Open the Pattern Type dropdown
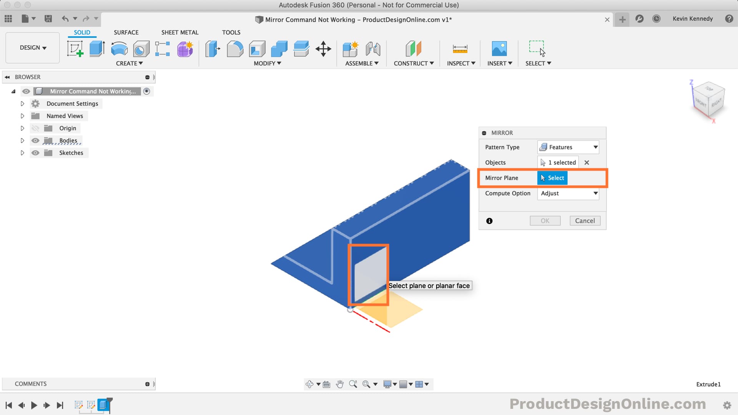Screen dimensions: 738x415 click(568, 147)
